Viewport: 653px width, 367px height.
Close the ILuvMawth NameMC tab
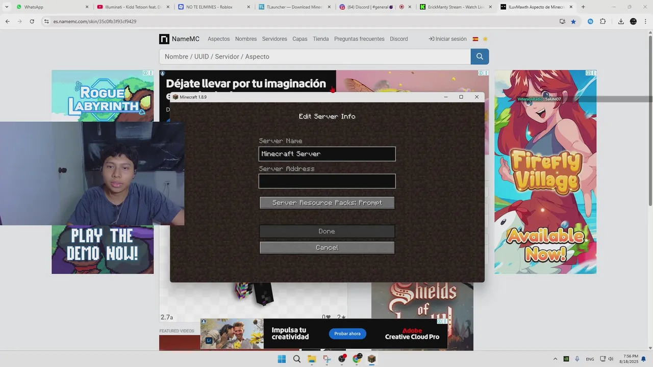(571, 7)
